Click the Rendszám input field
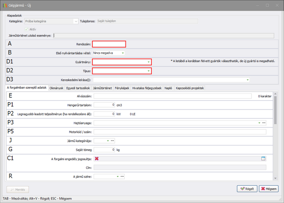The height and width of the screenshot is (203, 284). [x=109, y=44]
